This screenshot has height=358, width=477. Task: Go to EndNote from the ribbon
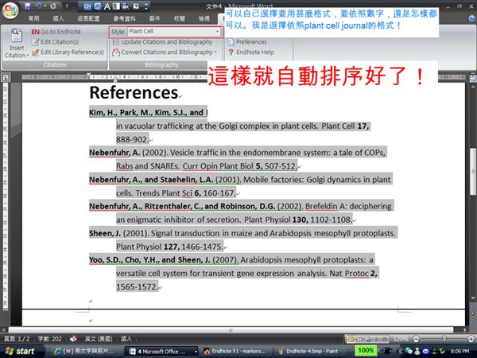click(x=56, y=32)
